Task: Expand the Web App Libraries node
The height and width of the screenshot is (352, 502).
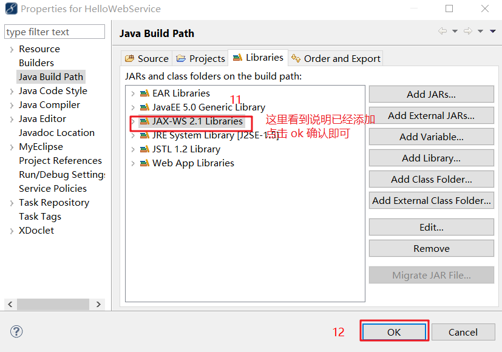Action: [133, 163]
